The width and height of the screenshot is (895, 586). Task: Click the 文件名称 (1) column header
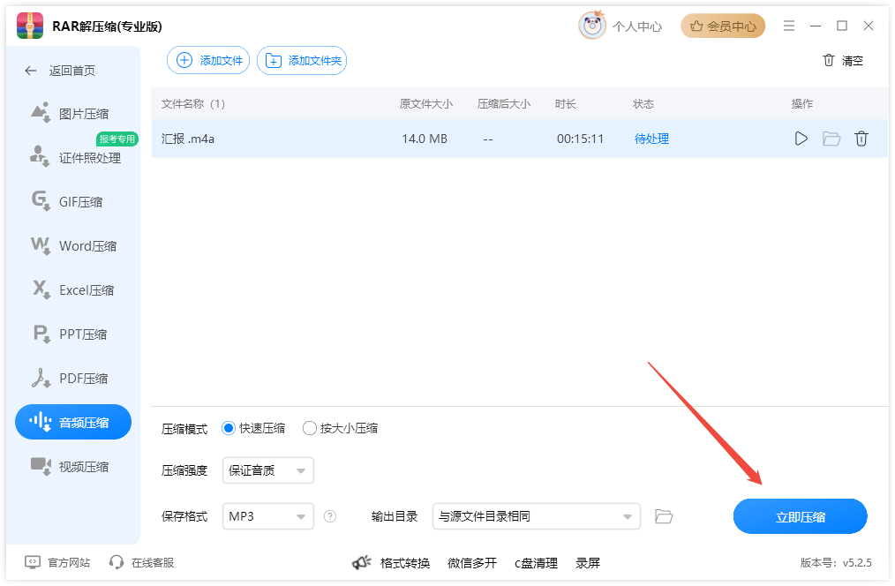193,104
